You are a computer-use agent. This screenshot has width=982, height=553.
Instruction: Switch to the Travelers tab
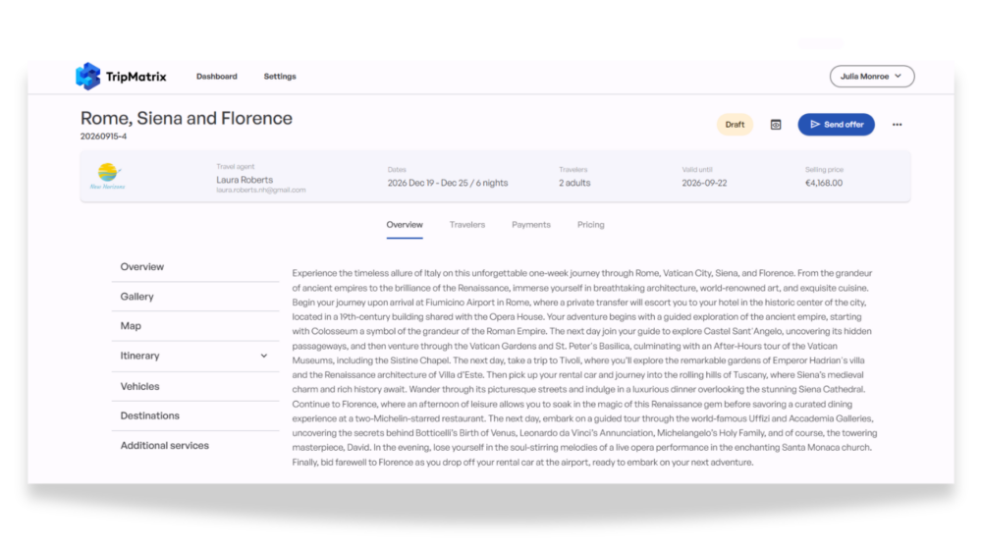(467, 225)
